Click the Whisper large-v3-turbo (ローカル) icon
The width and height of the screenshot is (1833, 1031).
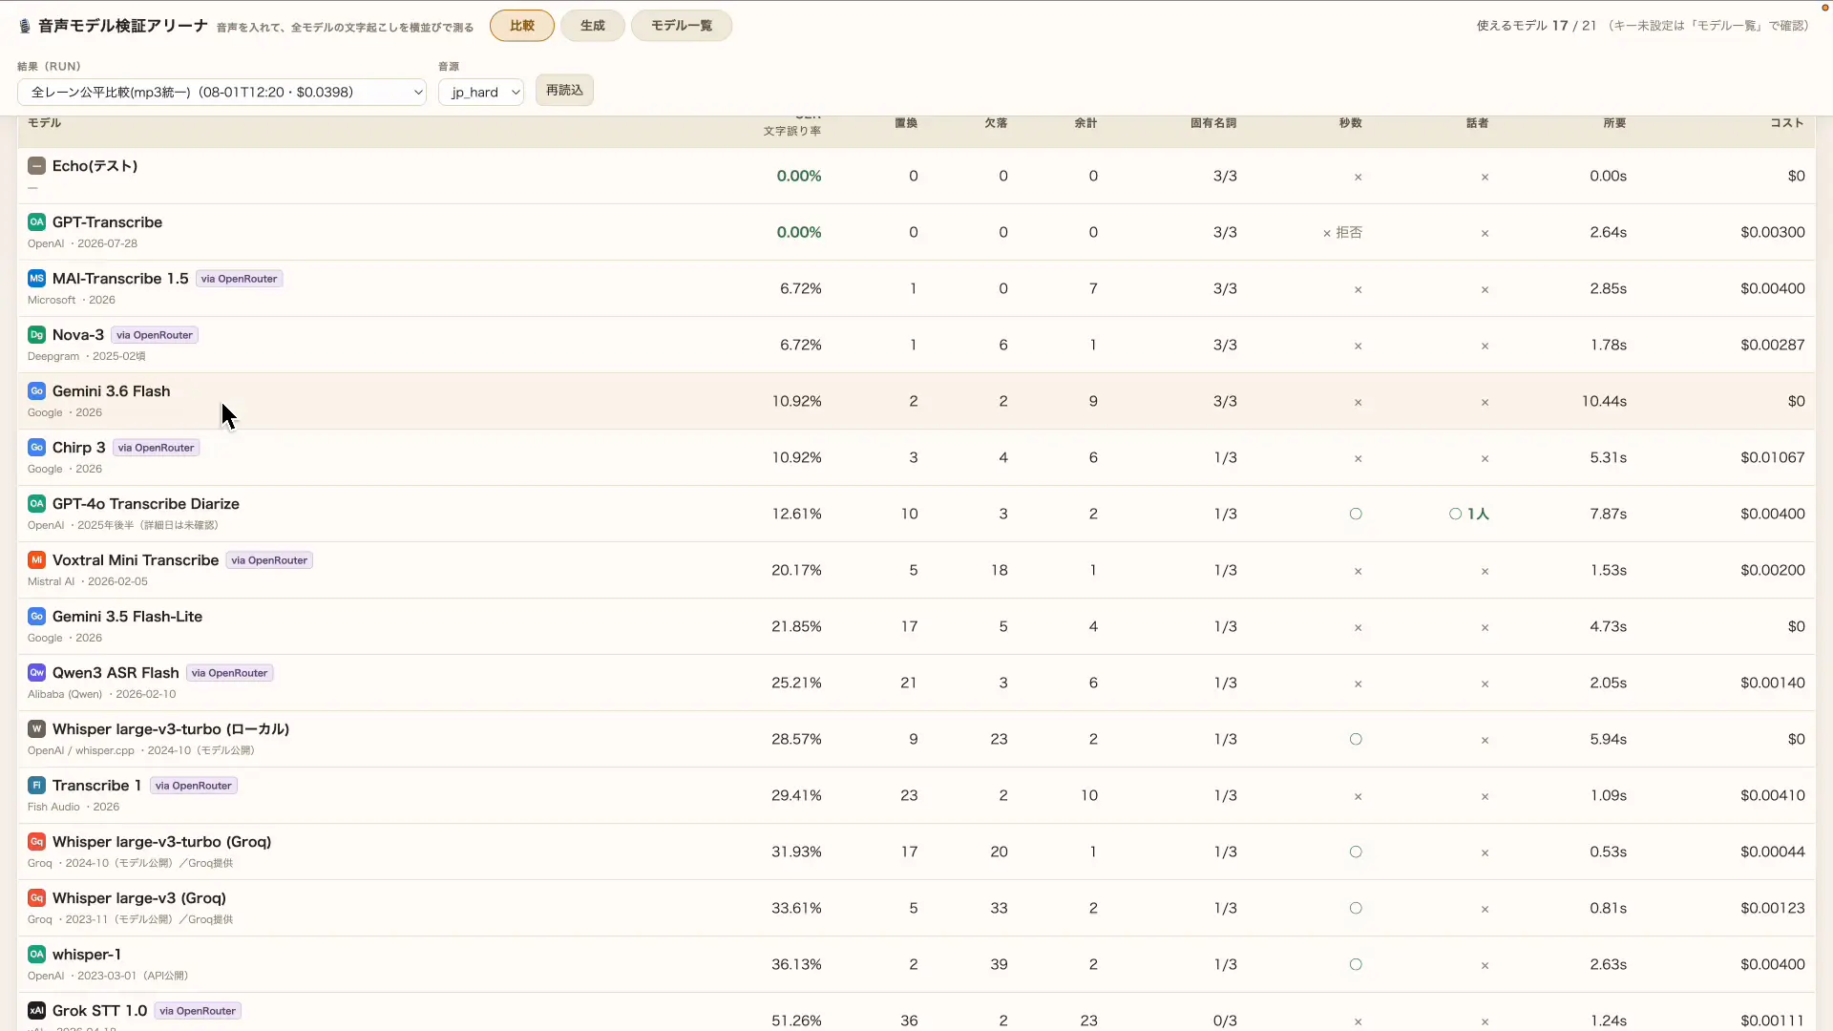36,729
